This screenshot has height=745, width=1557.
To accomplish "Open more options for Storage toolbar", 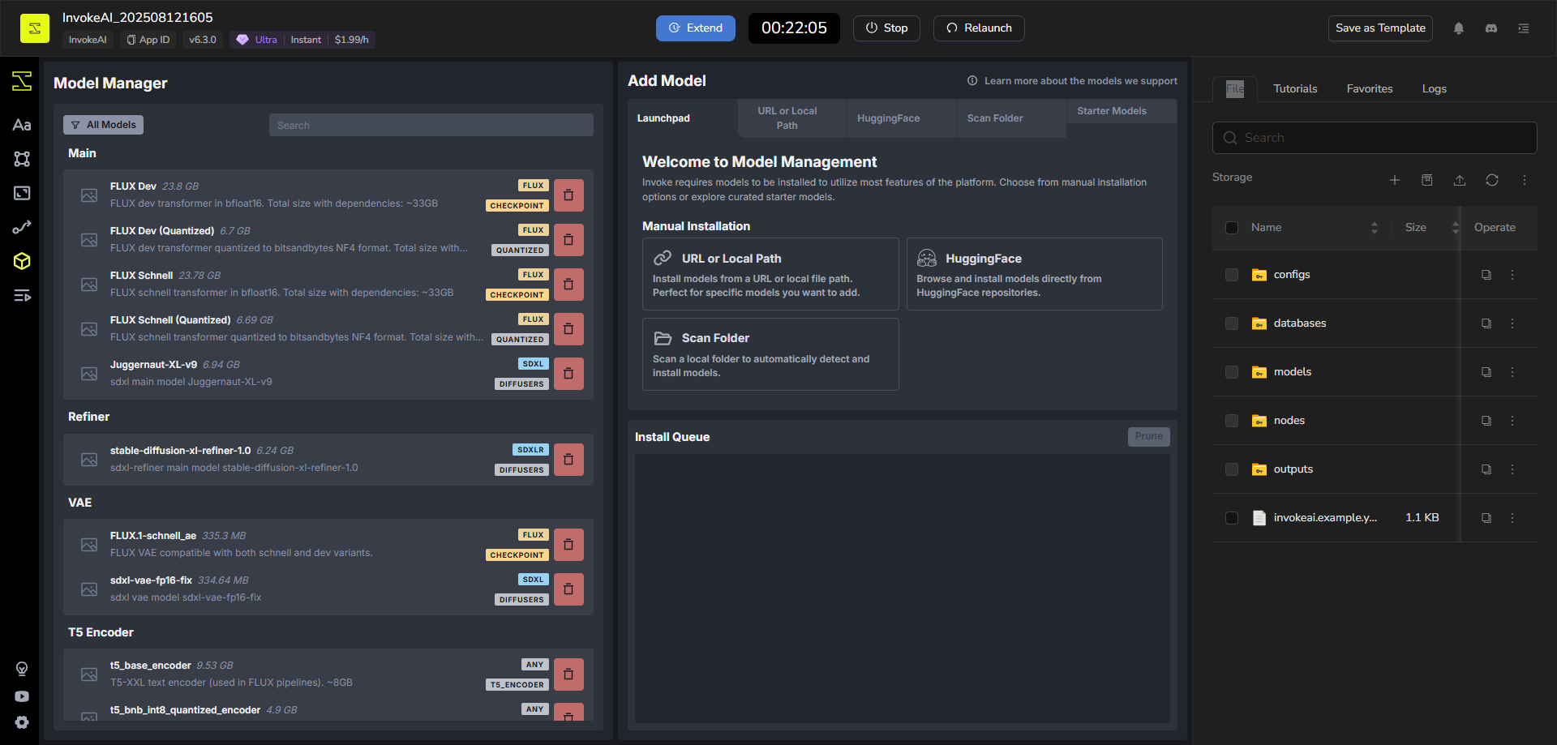I will (1525, 180).
